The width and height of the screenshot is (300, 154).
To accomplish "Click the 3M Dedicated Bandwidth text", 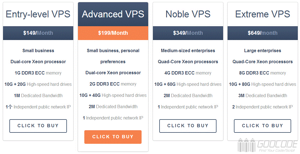I will tap(262, 95).
